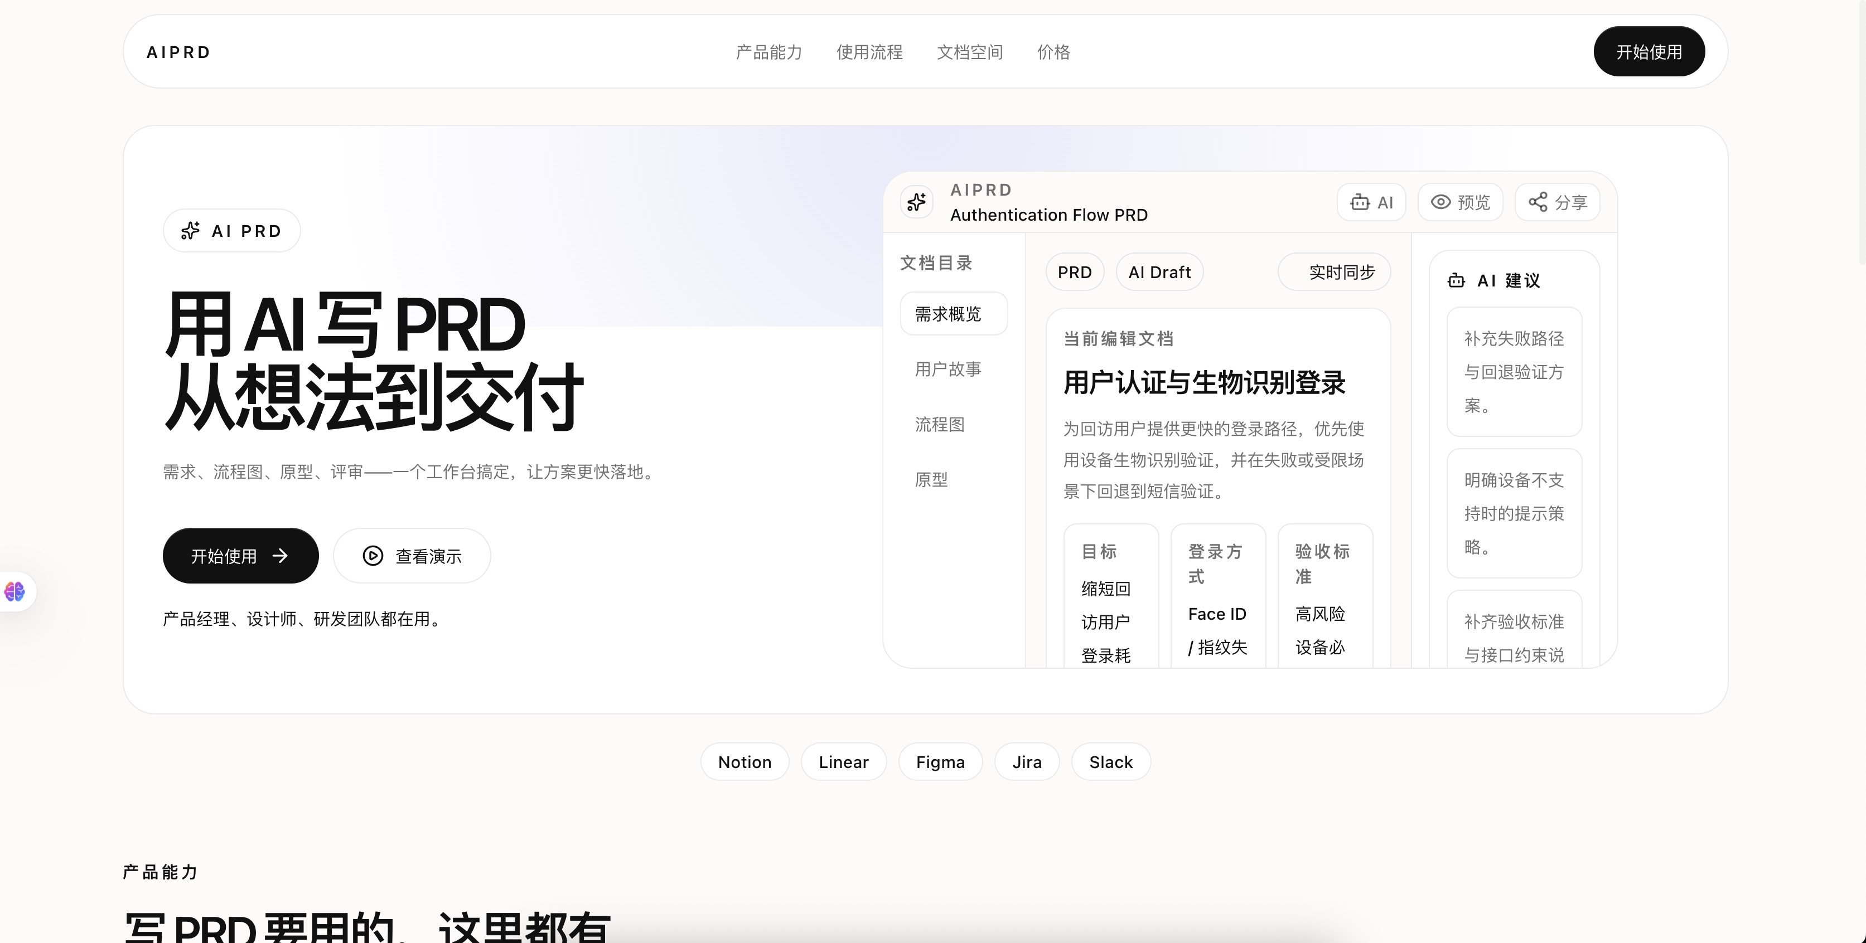The width and height of the screenshot is (1866, 943).
Task: Click the suggestion card 明确设备不支持时的提示策略
Action: point(1514,513)
